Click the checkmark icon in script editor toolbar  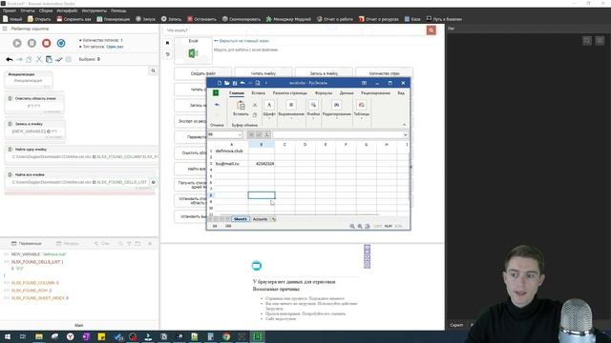[x=59, y=59]
